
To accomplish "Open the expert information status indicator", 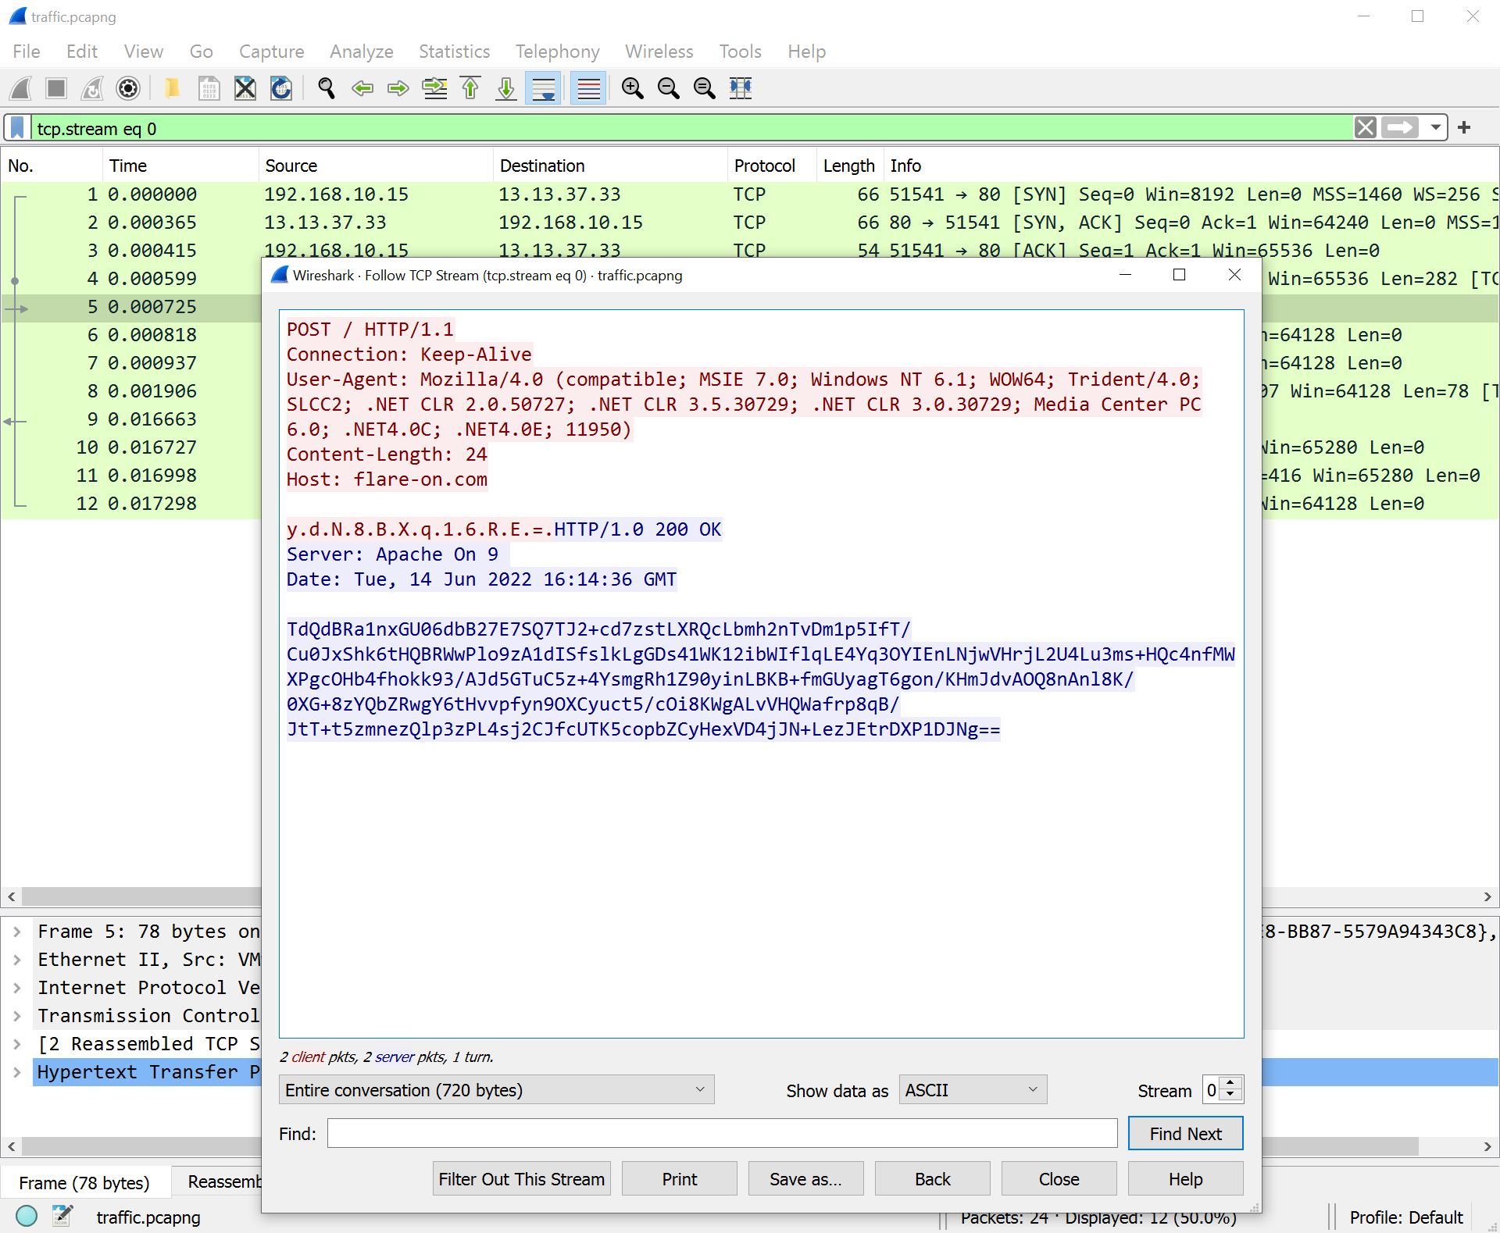I will [x=27, y=1216].
